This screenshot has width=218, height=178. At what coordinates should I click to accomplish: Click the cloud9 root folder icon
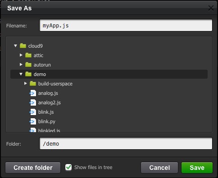23,46
